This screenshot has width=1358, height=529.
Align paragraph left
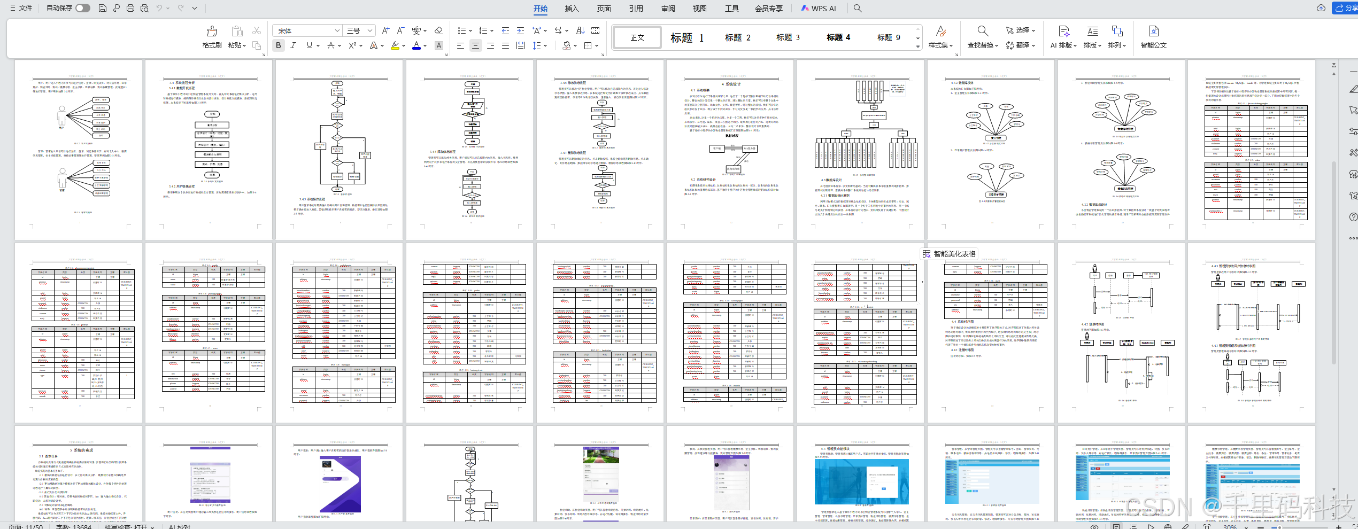[460, 45]
